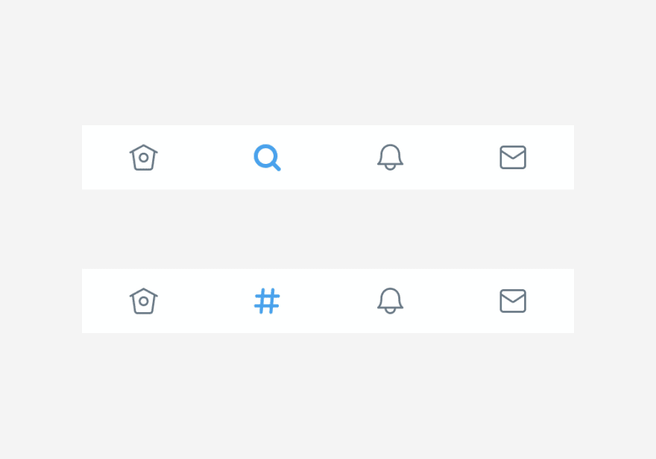This screenshot has height=459, width=656.
Task: Click the bell beside the search magnifier
Action: (x=390, y=157)
